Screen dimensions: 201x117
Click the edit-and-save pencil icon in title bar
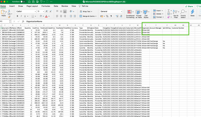(x=37, y=2)
